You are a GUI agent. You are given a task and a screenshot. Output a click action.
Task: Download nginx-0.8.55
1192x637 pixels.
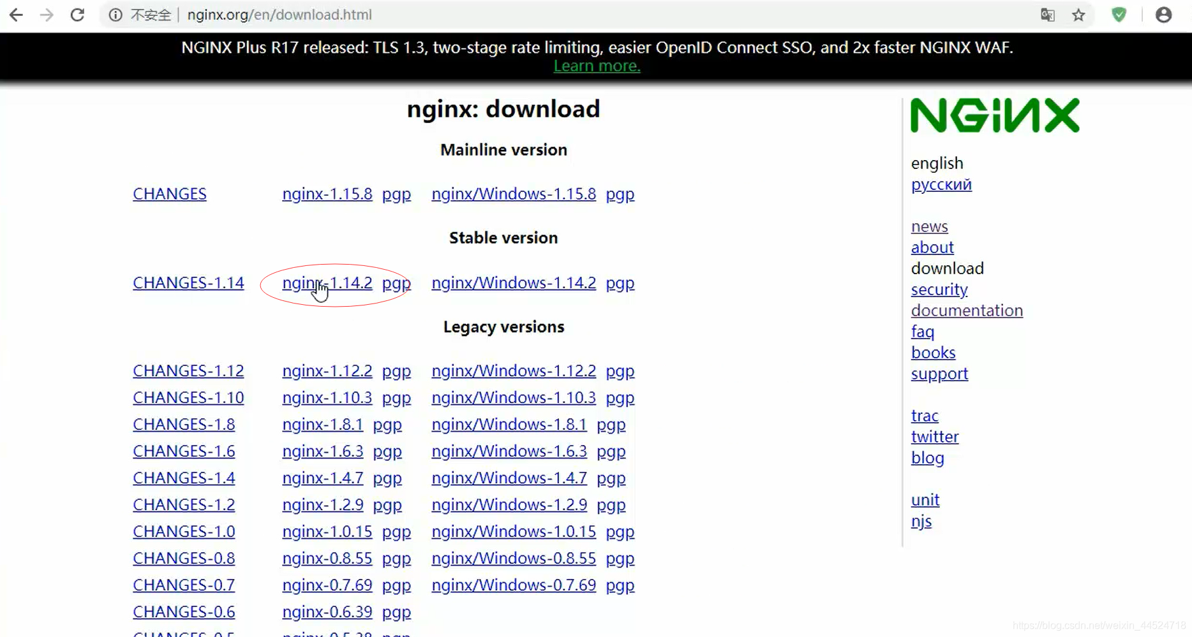[x=327, y=558]
